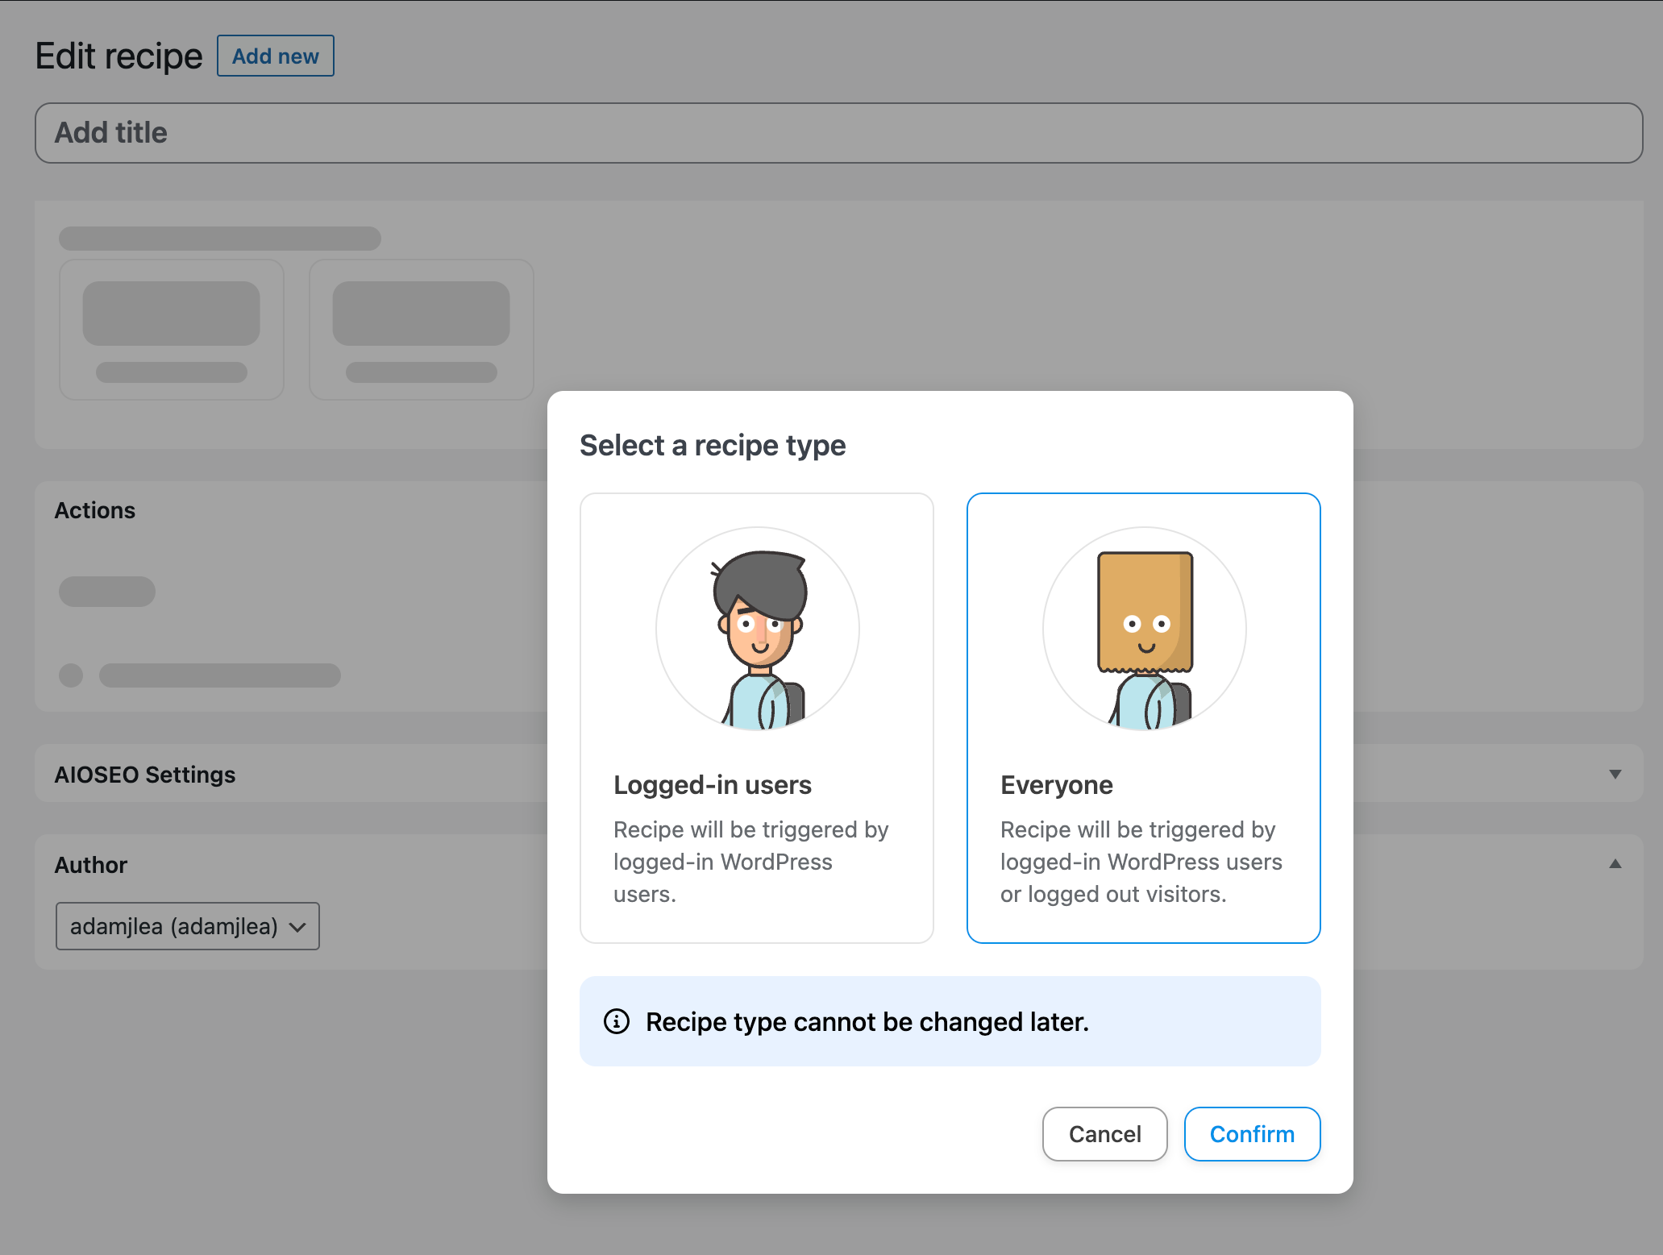Screen dimensions: 1663x1255
Task: Click the Add new recipe button
Action: 276,56
